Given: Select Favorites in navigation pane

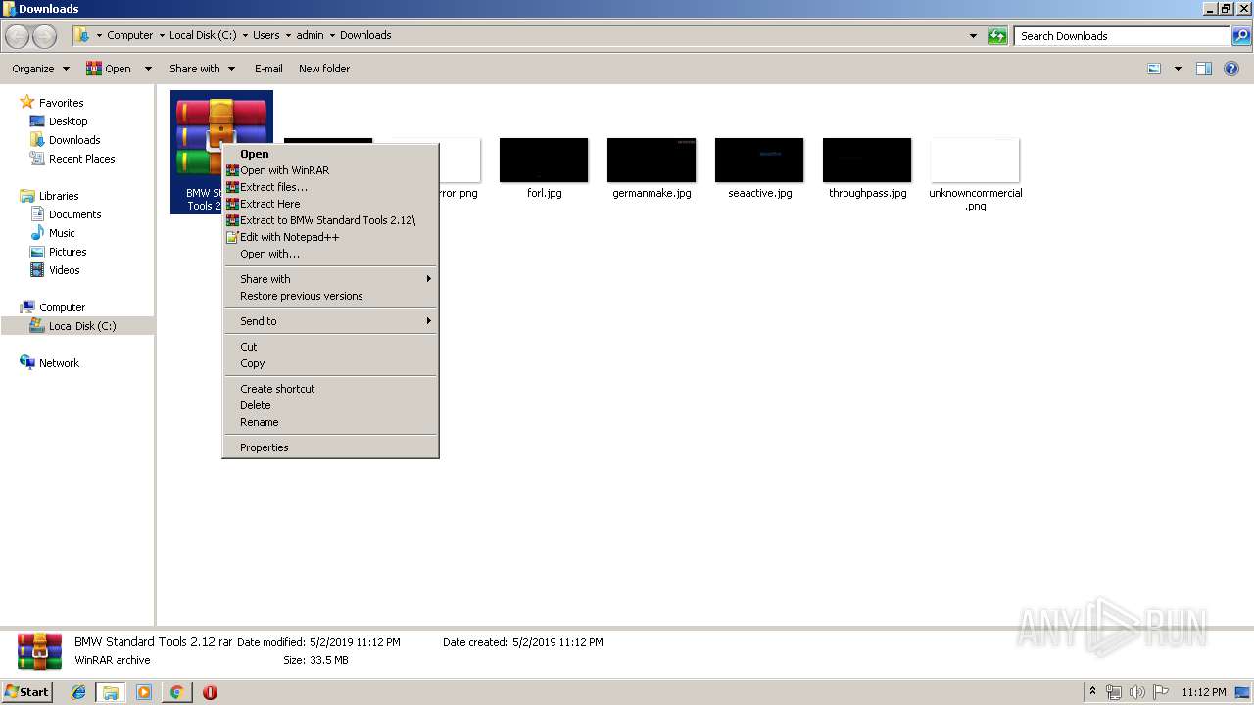Looking at the screenshot, I should [61, 103].
